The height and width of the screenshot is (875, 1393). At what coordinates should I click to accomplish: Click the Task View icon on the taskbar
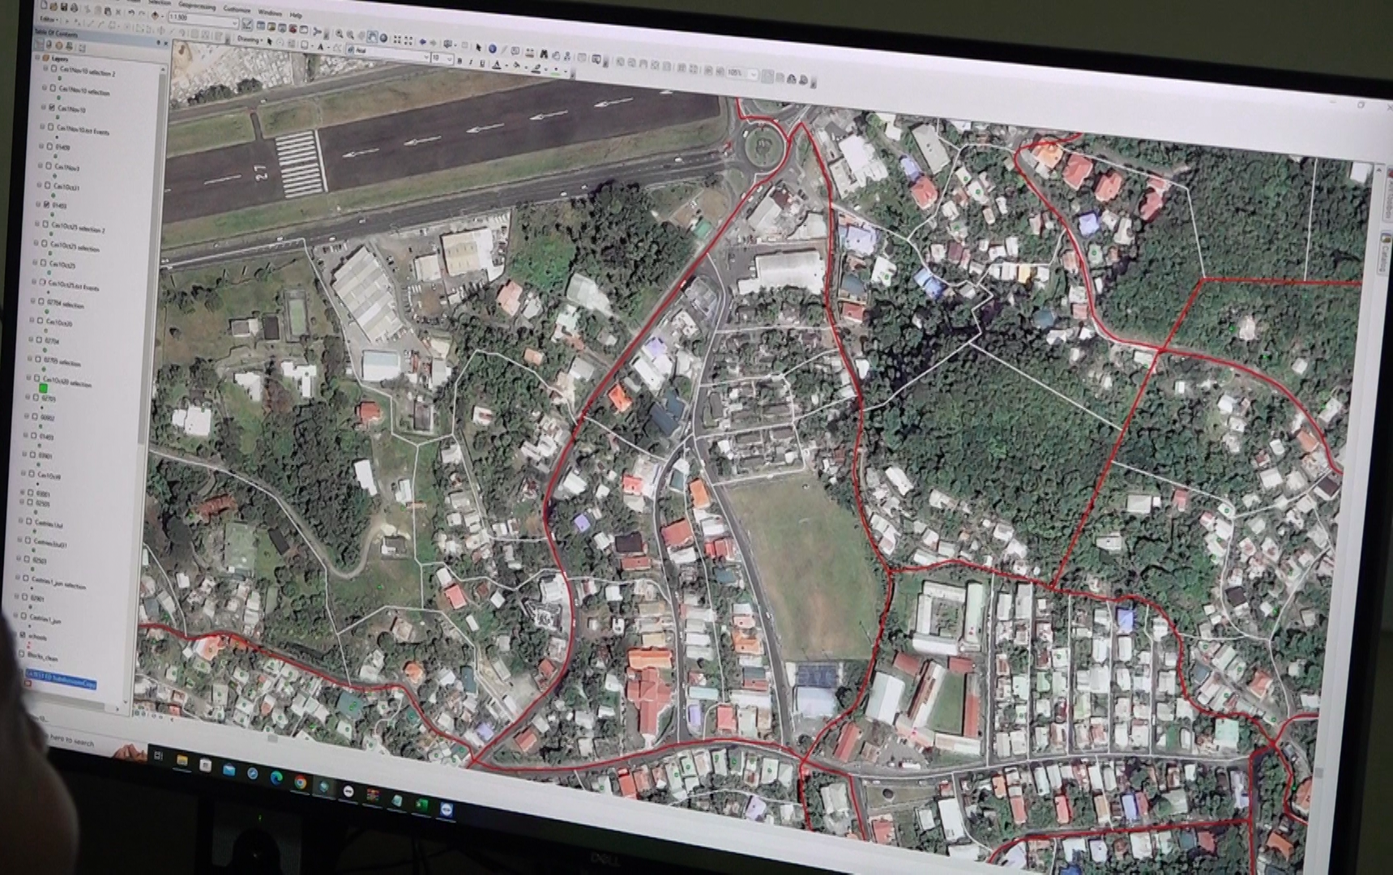159,755
